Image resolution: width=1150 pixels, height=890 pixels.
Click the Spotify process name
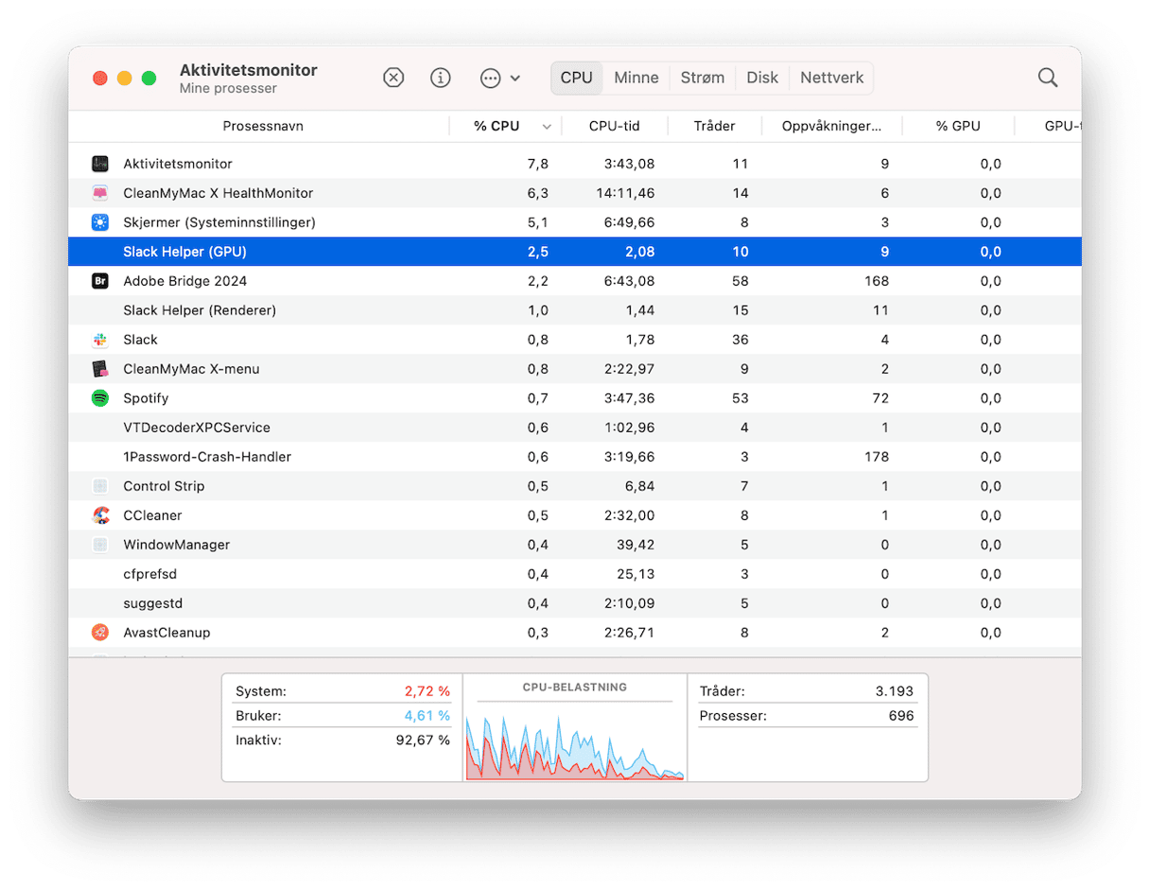pos(146,398)
